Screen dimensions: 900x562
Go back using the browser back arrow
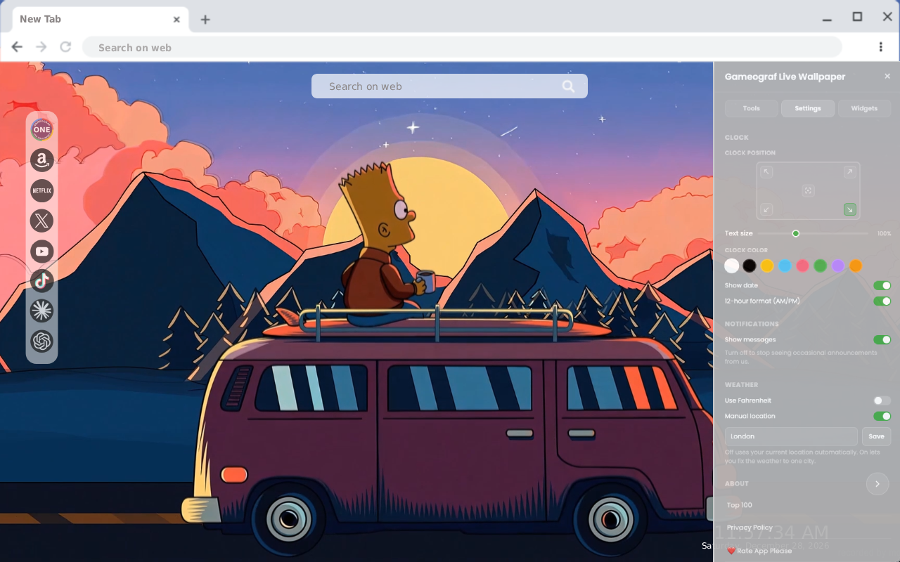click(17, 47)
